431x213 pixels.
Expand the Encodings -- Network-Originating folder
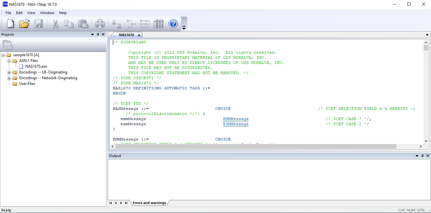[x=10, y=78]
